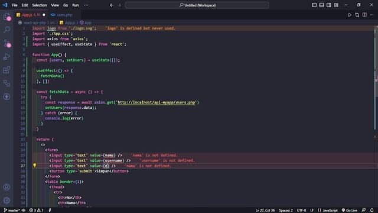Open the Search view in activity bar
The height and width of the screenshot is (213, 378).
pos(6,30)
